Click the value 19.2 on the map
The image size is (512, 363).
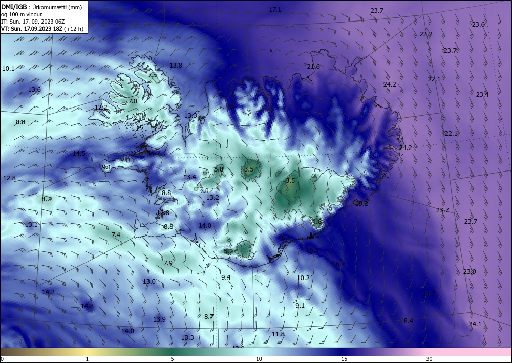(x=361, y=203)
